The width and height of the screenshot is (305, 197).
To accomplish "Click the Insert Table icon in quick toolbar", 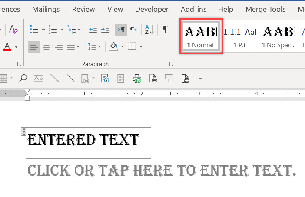I will pyautogui.click(x=3, y=79).
